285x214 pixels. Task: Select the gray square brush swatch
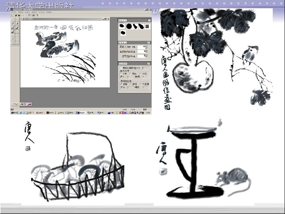point(147,27)
